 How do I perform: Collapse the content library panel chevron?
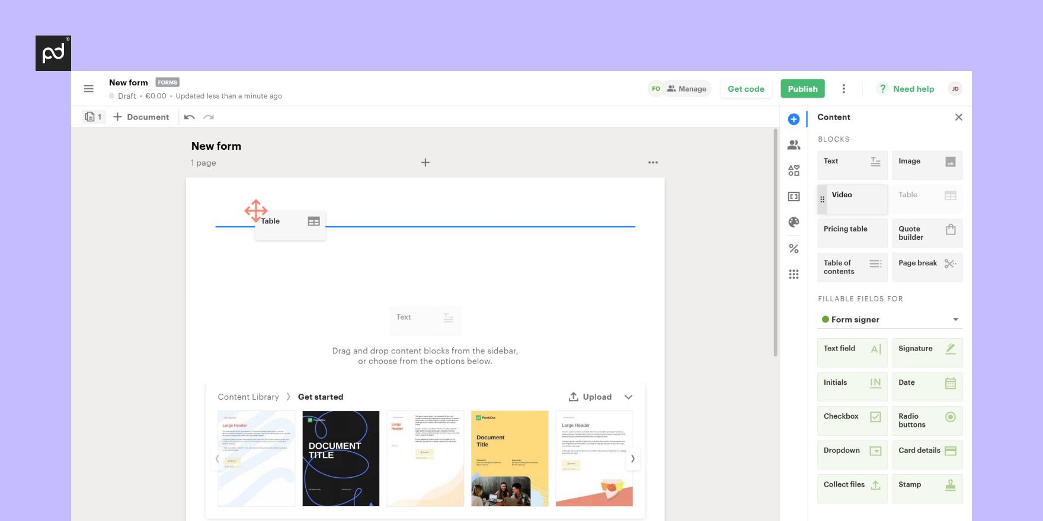629,397
